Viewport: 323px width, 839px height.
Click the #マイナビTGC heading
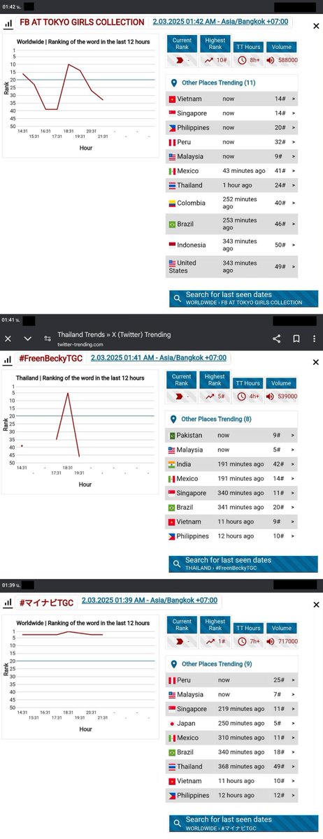tap(46, 601)
